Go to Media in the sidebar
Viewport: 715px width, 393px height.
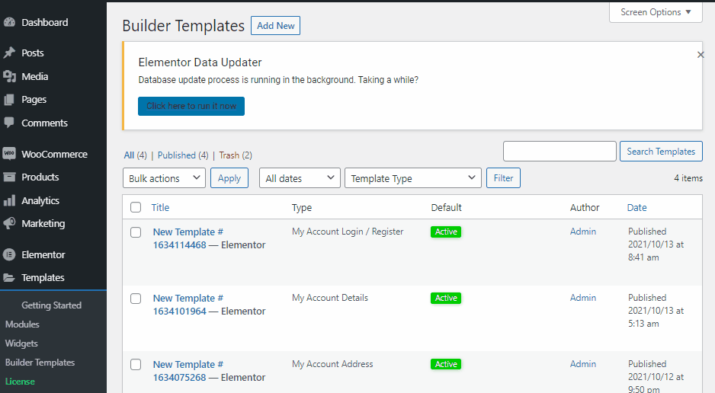point(34,76)
